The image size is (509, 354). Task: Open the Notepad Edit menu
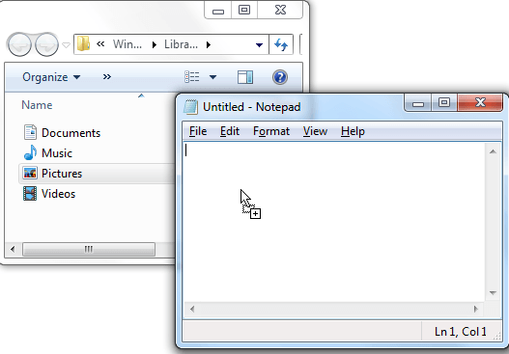coord(230,131)
